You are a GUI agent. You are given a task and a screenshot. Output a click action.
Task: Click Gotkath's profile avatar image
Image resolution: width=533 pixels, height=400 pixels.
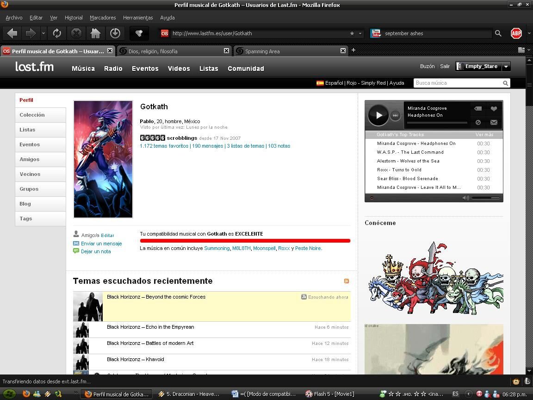(103, 159)
